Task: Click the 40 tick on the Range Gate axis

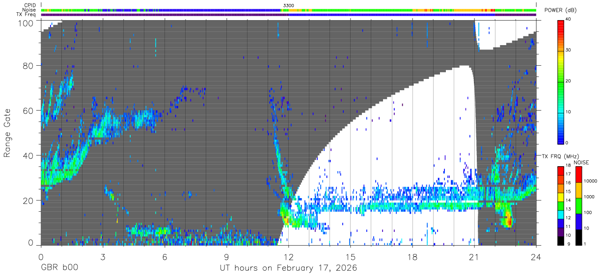Action: tap(28, 155)
